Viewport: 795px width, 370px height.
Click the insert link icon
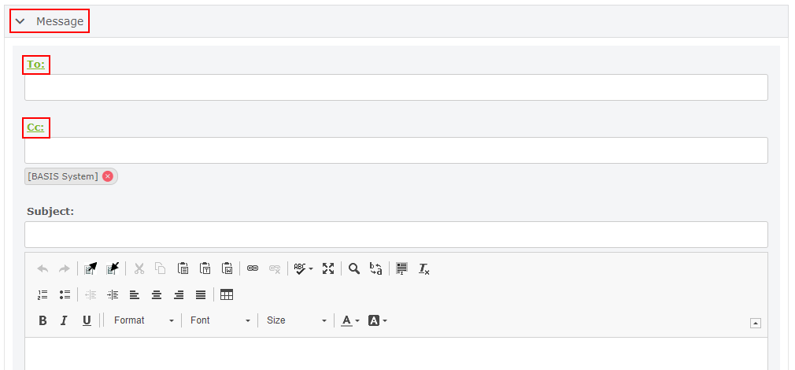click(x=253, y=268)
